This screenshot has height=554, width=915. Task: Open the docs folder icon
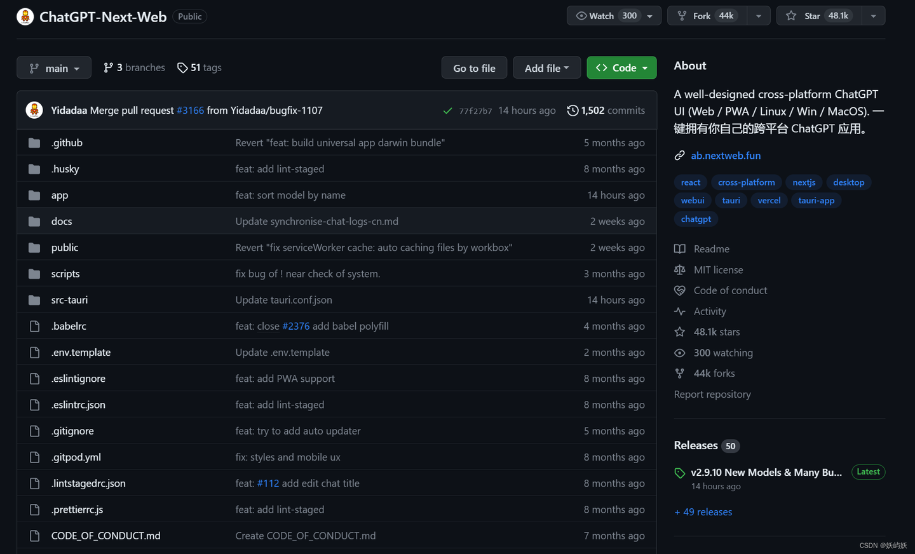point(34,221)
